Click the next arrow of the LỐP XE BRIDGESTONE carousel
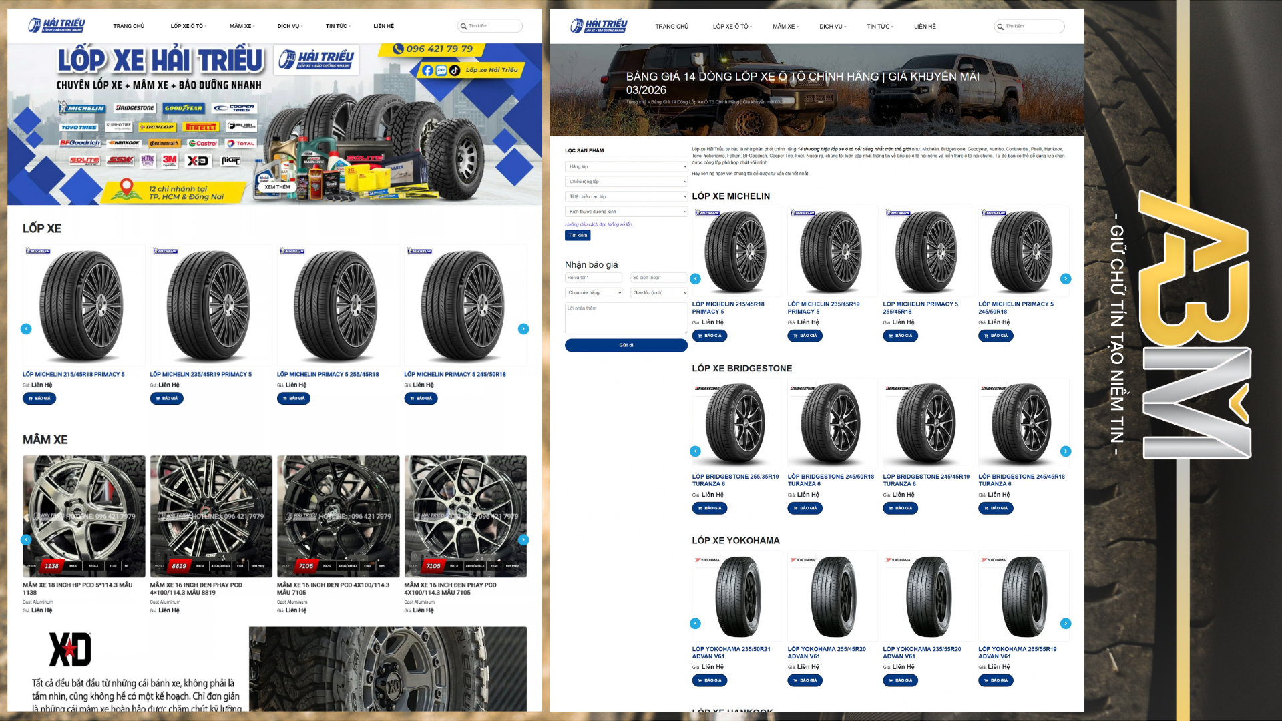The width and height of the screenshot is (1282, 721). 1066,451
